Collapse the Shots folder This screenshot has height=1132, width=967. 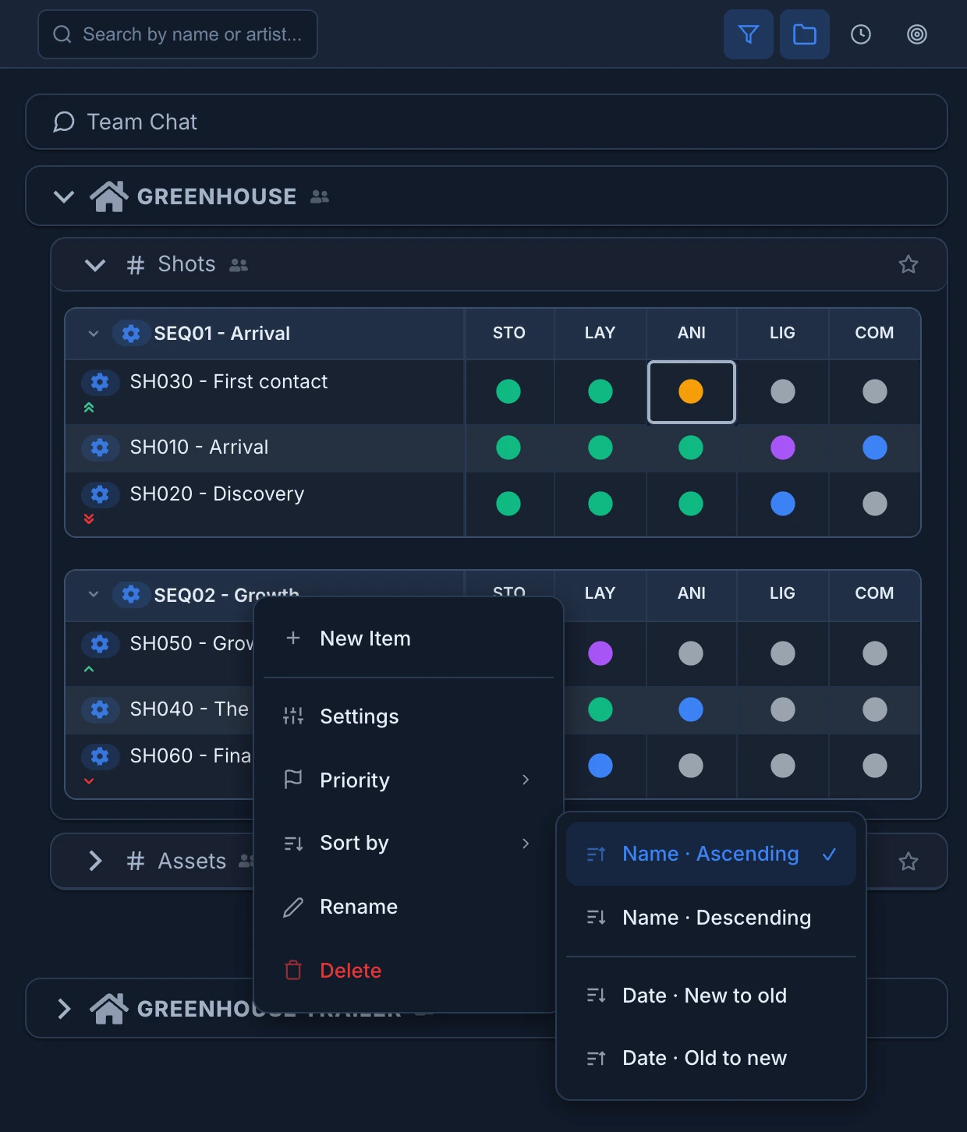[95, 265]
